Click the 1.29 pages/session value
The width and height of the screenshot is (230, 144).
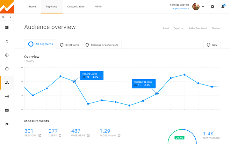[x=105, y=131]
